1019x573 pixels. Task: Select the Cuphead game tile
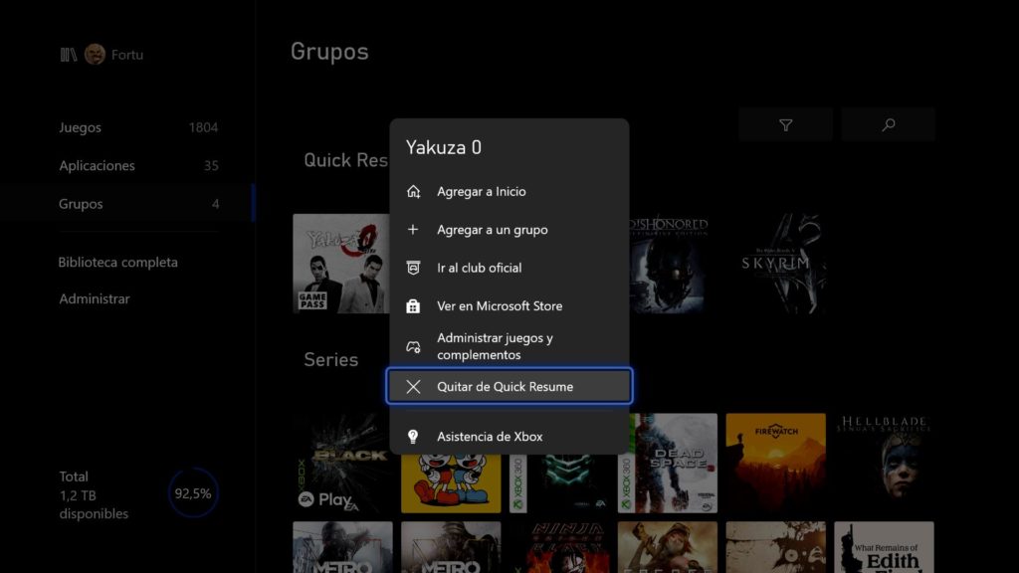pyautogui.click(x=451, y=483)
